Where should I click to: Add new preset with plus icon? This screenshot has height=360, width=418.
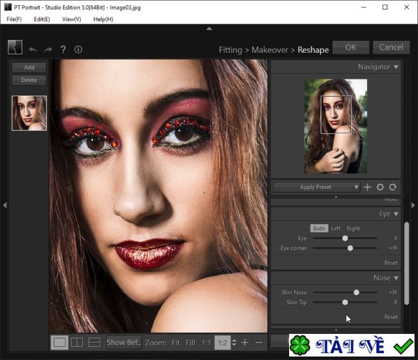tap(367, 187)
